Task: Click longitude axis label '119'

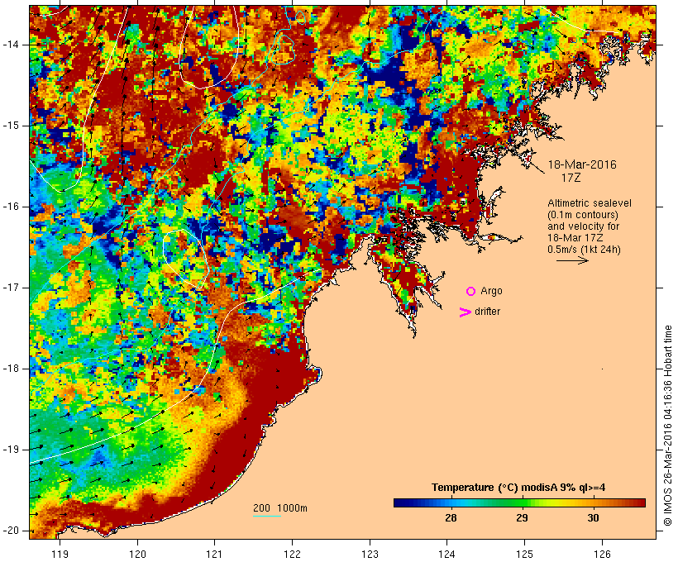Action: pos(60,554)
